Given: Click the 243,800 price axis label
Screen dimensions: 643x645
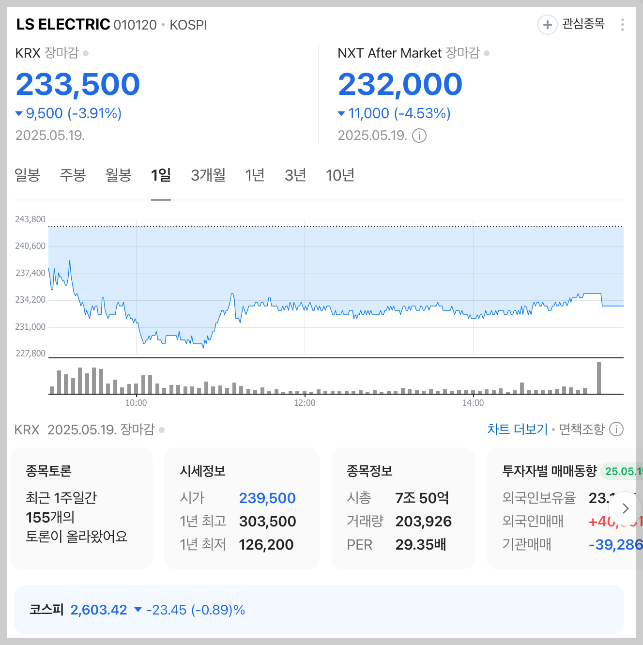Looking at the screenshot, I should pyautogui.click(x=30, y=219).
